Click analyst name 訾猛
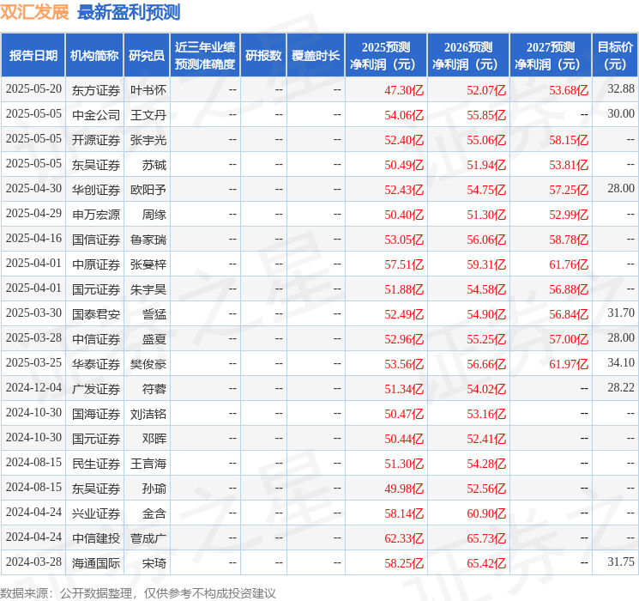 pyautogui.click(x=154, y=314)
